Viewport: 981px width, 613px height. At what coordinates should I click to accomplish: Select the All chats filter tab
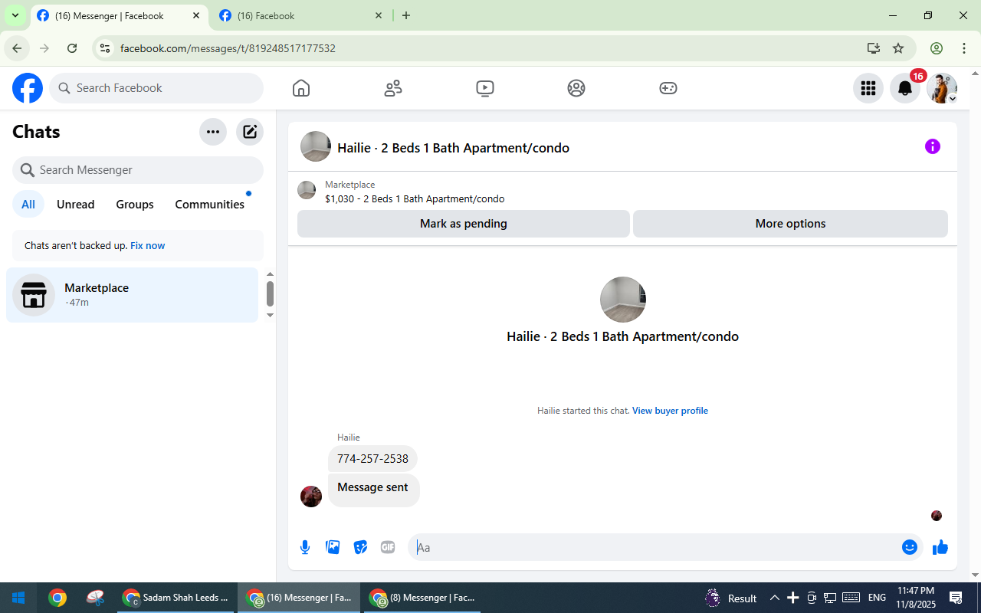click(28, 205)
